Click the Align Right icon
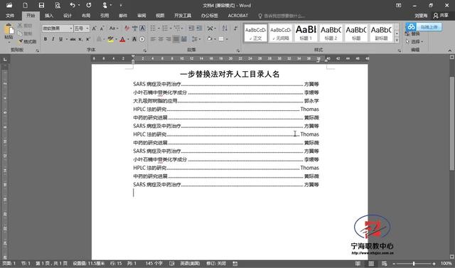The image size is (455, 268). (168, 39)
